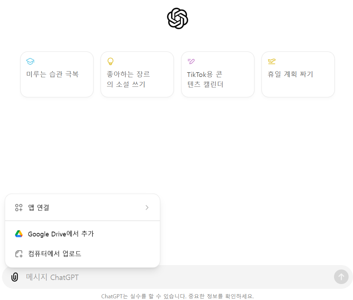Viewport: 353px width, 300px height.
Task: Choose the '휴일 계획 짜기' suggestion card
Action: click(298, 74)
